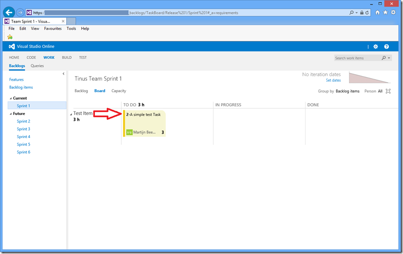This screenshot has width=403, height=254.
Task: Open the Favourites menu
Action: click(x=53, y=29)
